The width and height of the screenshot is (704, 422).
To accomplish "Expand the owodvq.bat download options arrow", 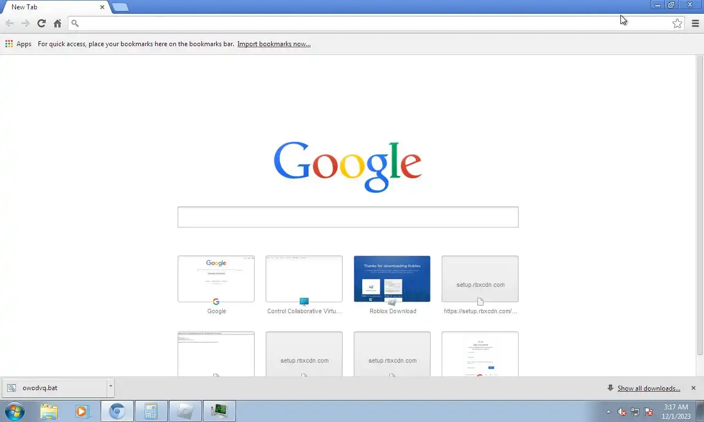I will [111, 388].
